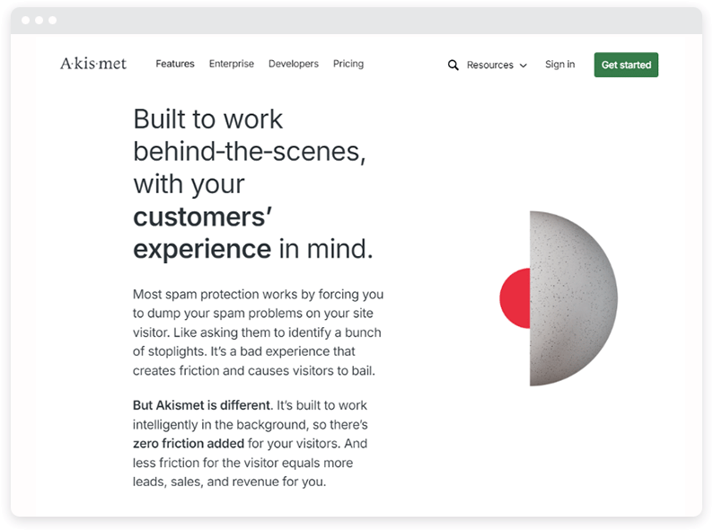Go to the Features page
Viewport: 713px width, 531px height.
tap(175, 64)
